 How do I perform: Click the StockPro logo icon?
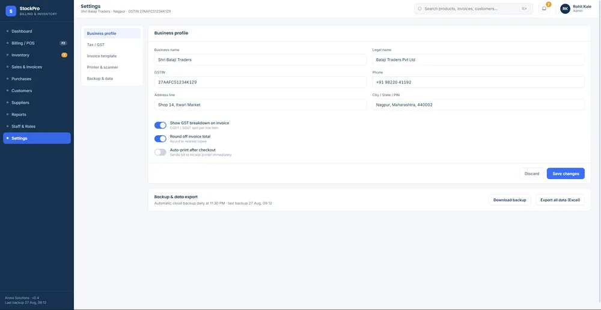click(x=11, y=11)
